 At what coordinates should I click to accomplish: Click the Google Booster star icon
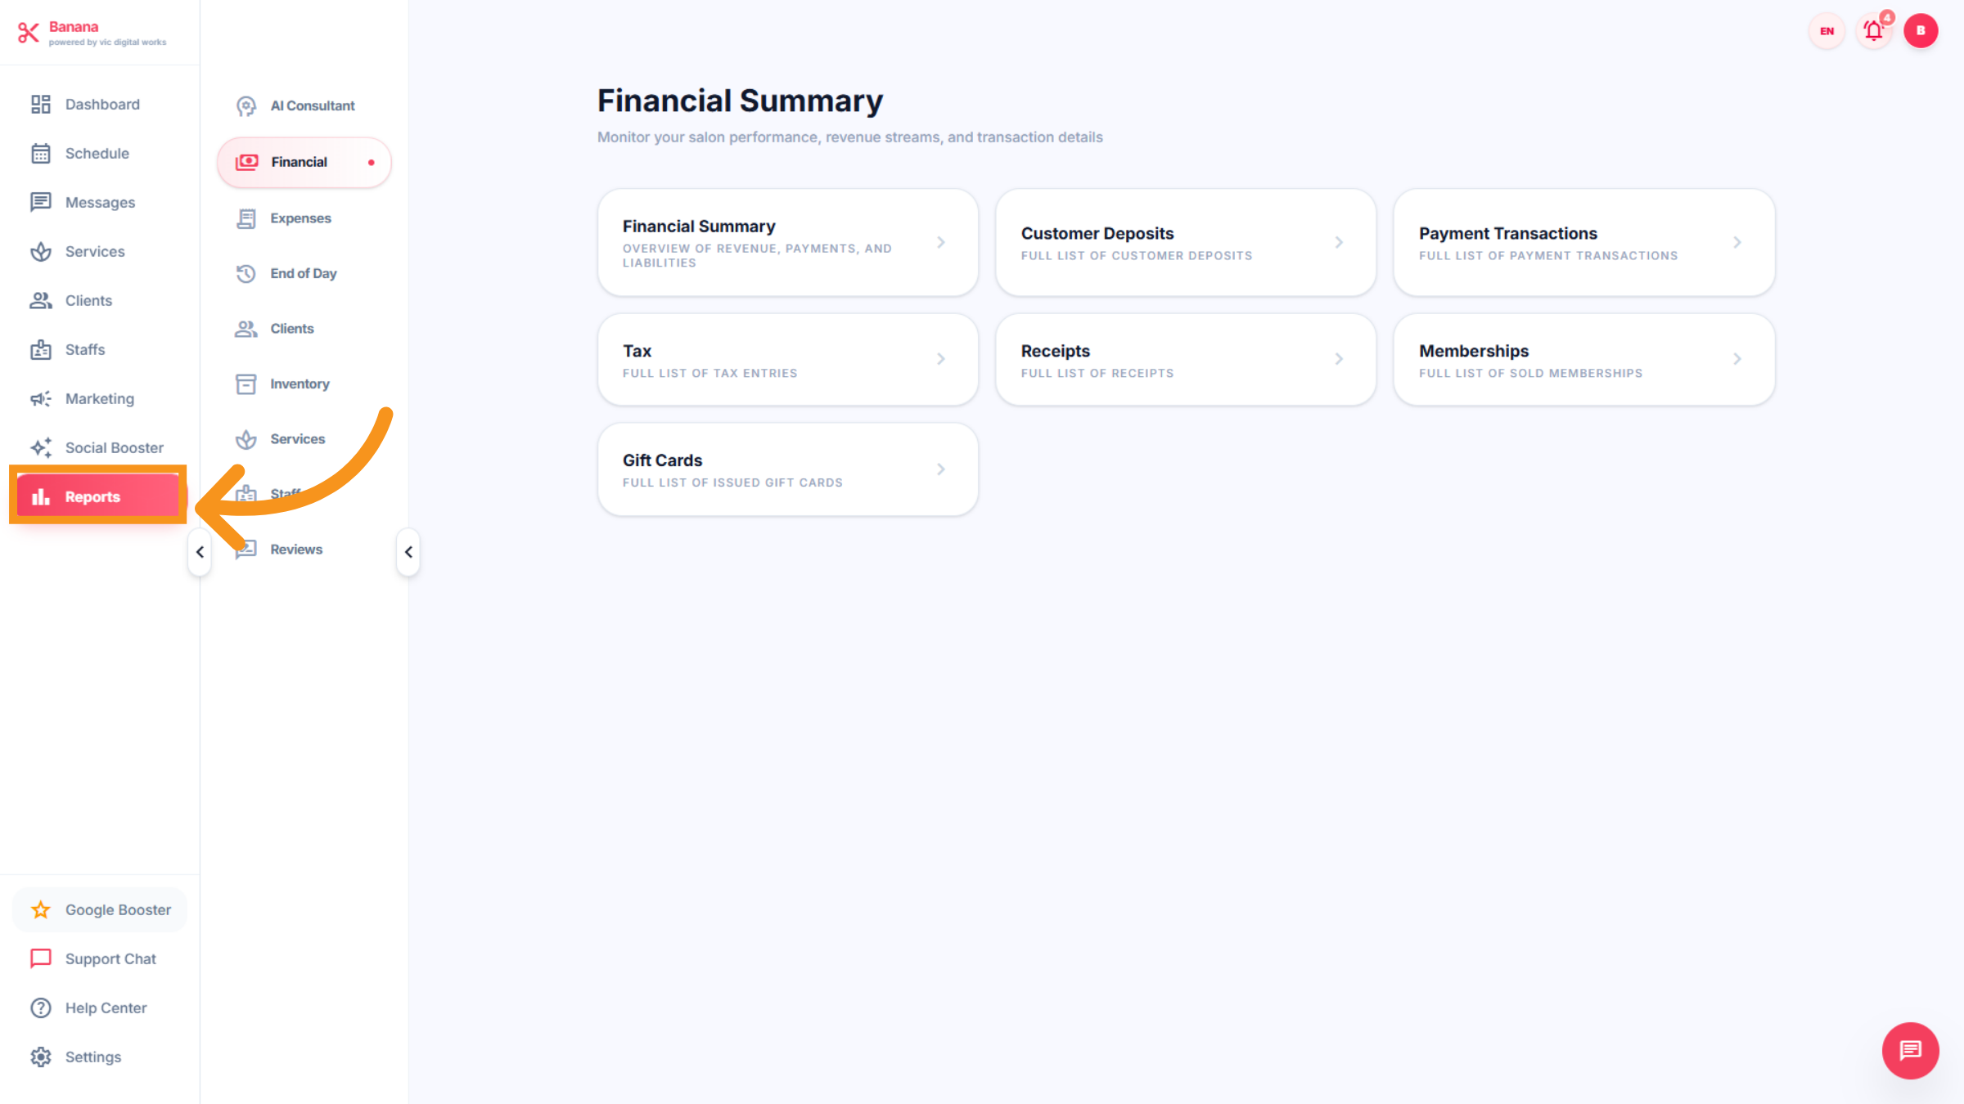(41, 909)
